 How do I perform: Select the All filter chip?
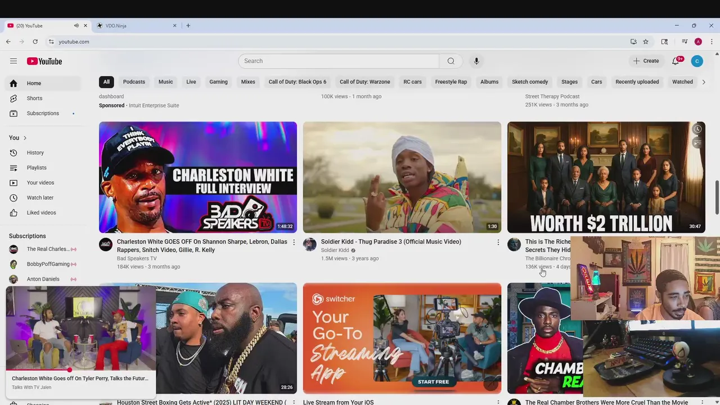[x=106, y=82]
